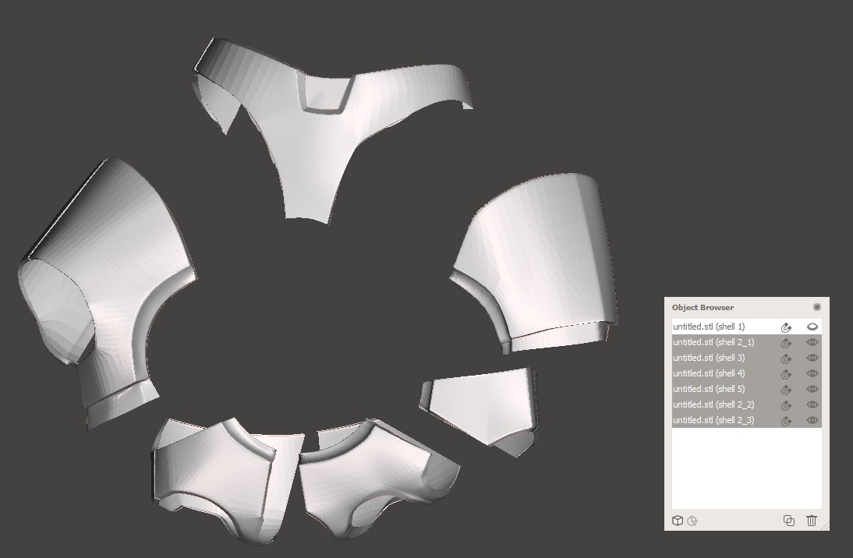Screen dimensions: 853x558
Task: Select 'untitled.stl (shell 2_1)' row
Action: click(746, 343)
